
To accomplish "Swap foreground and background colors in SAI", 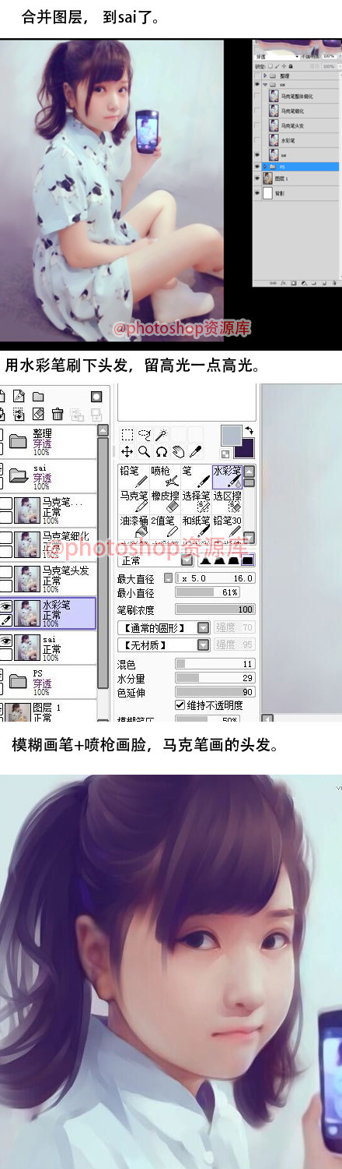I will (249, 430).
